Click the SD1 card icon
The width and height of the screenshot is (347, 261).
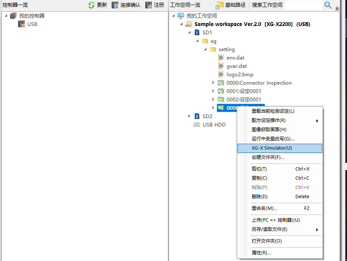[x=197, y=33]
